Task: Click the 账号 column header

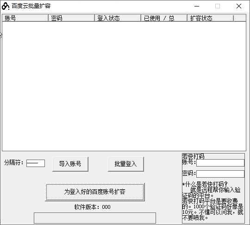Action: coord(25,18)
